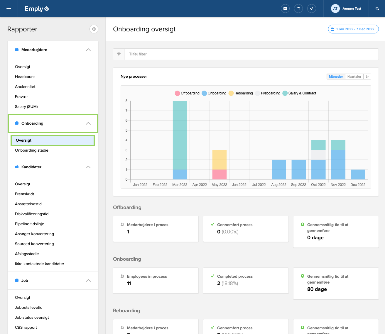The height and width of the screenshot is (334, 385).
Task: Click the filter funnel icon
Action: 119,54
